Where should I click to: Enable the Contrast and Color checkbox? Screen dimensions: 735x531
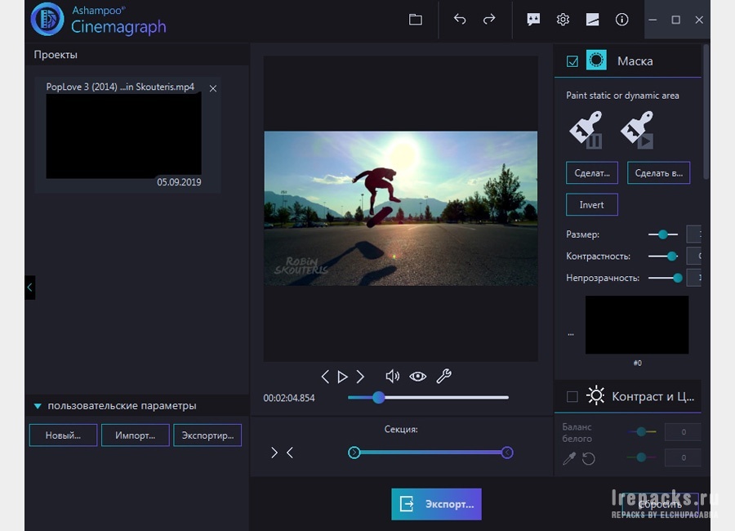(572, 397)
